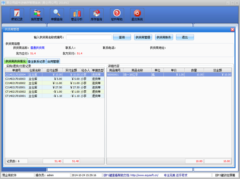240x179 pixels.
Task: Open 库存查询 inventory query house icon
Action: [96, 15]
